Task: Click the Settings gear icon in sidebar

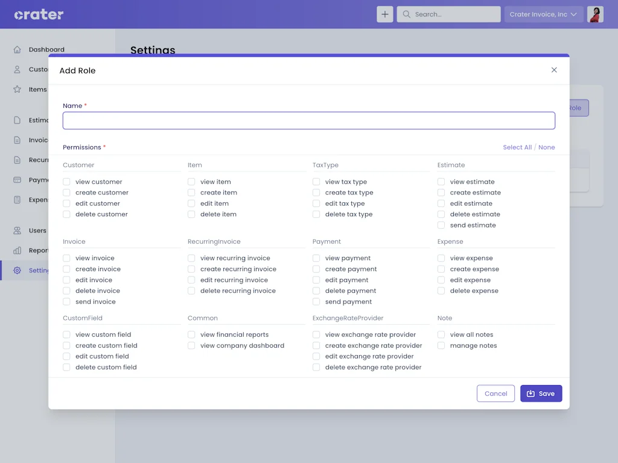Action: (x=17, y=270)
